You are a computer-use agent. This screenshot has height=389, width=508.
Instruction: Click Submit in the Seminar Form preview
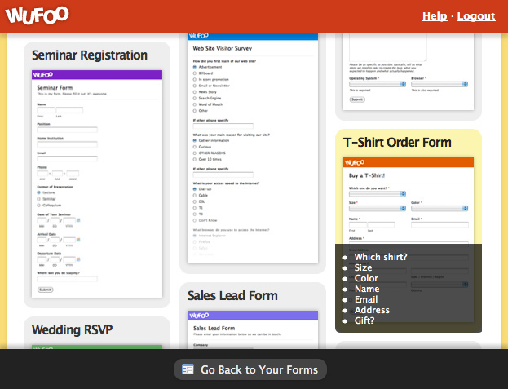click(46, 290)
